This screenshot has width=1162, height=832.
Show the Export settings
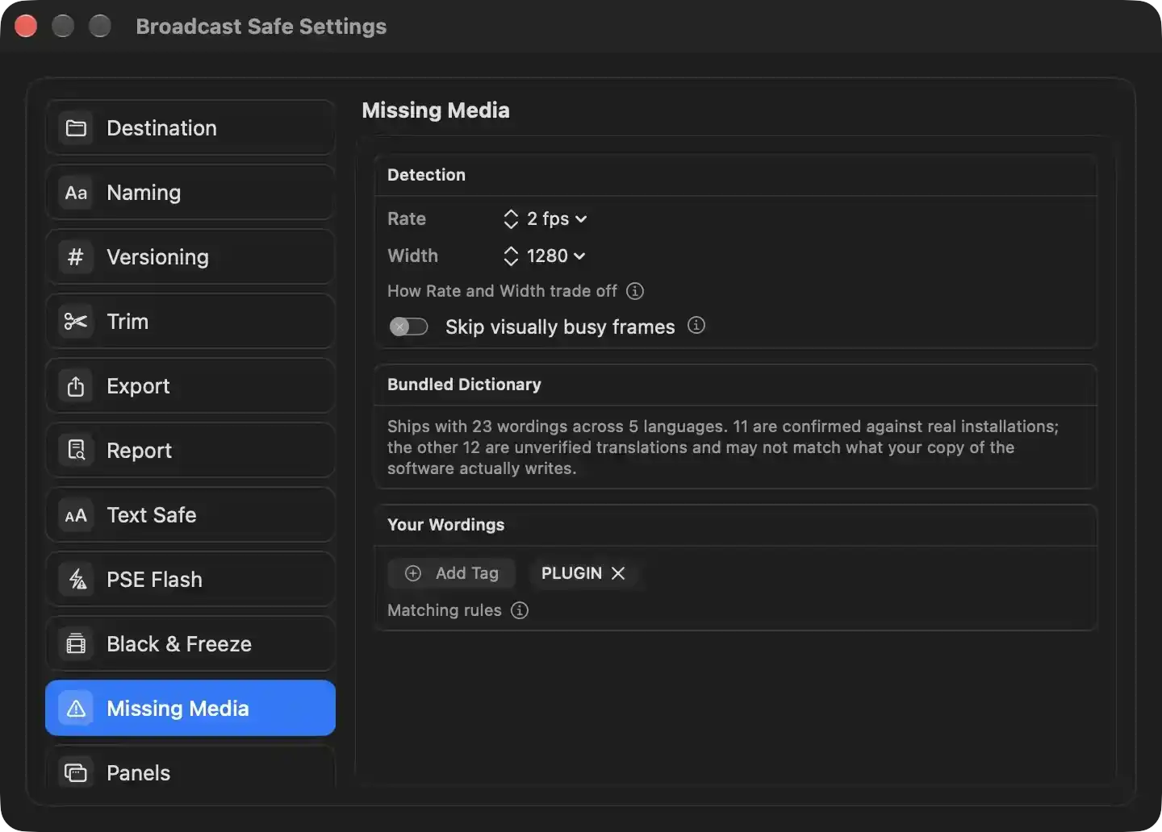(190, 386)
